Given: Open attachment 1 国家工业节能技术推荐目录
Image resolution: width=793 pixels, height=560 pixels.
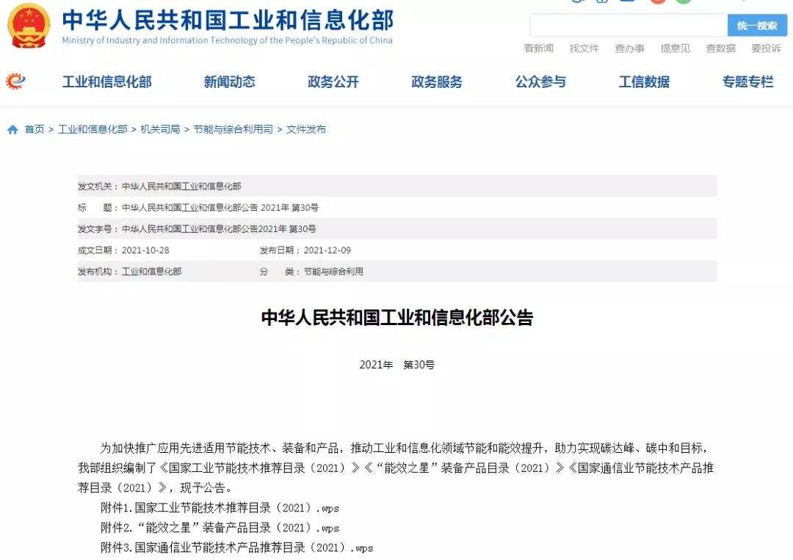Looking at the screenshot, I should (220, 508).
